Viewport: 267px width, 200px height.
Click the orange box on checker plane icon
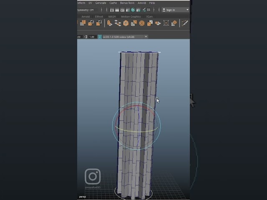158,23
